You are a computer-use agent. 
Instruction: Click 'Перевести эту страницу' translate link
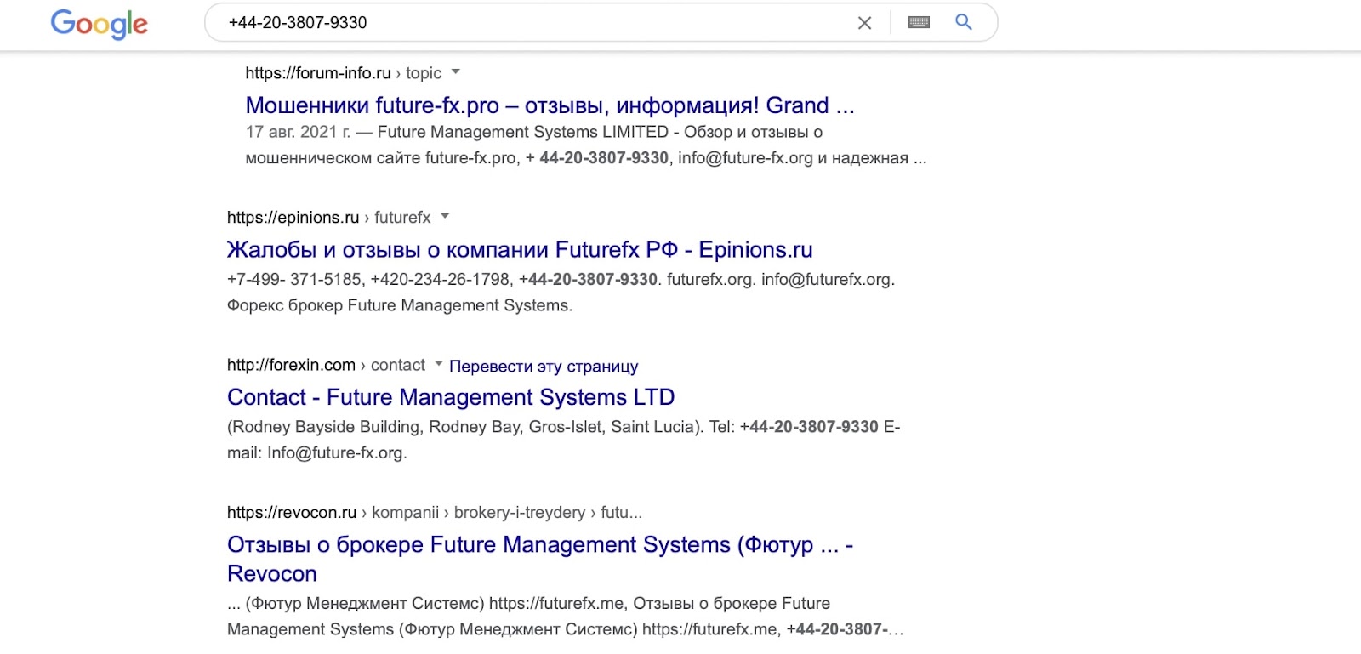coord(544,367)
